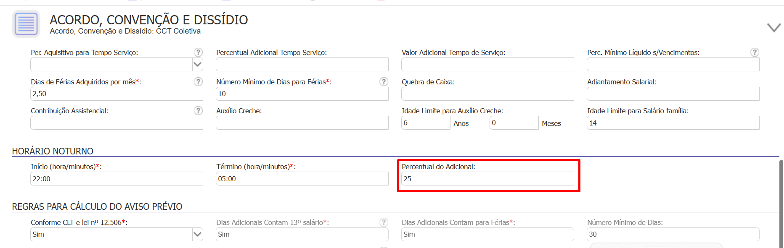Click the Acordo, Convenção e Dissídio document icon
The image size is (784, 248).
coord(26,24)
